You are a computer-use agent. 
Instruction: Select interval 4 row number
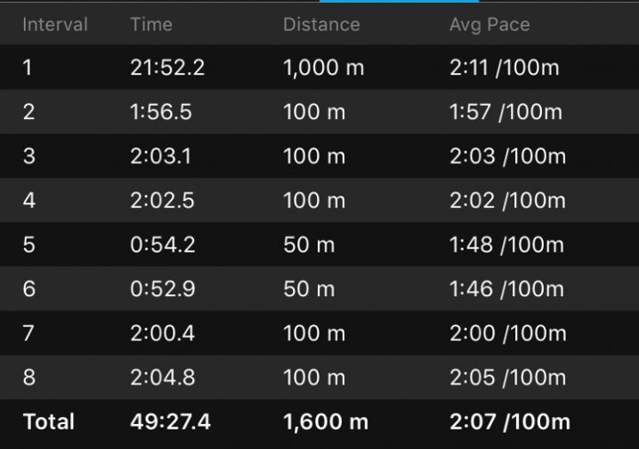coord(29,201)
